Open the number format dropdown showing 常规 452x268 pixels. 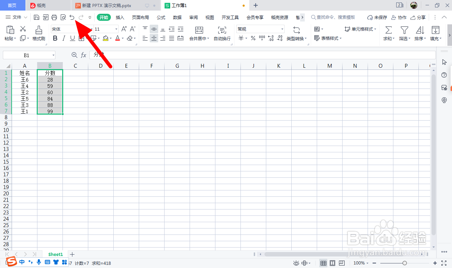pyautogui.click(x=282, y=29)
